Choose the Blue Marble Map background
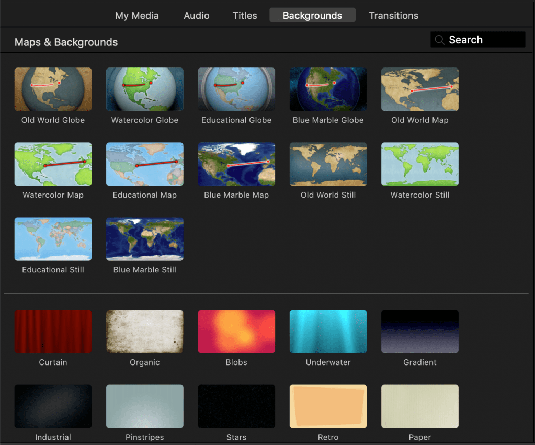 tap(236, 164)
